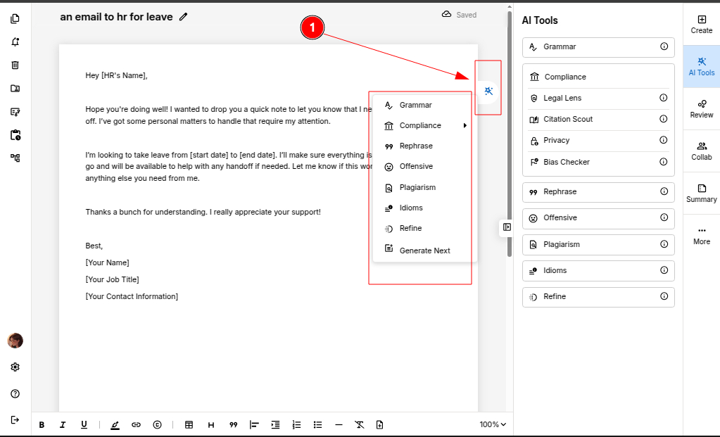Toggle underline formatting
The width and height of the screenshot is (720, 437).
tap(84, 424)
